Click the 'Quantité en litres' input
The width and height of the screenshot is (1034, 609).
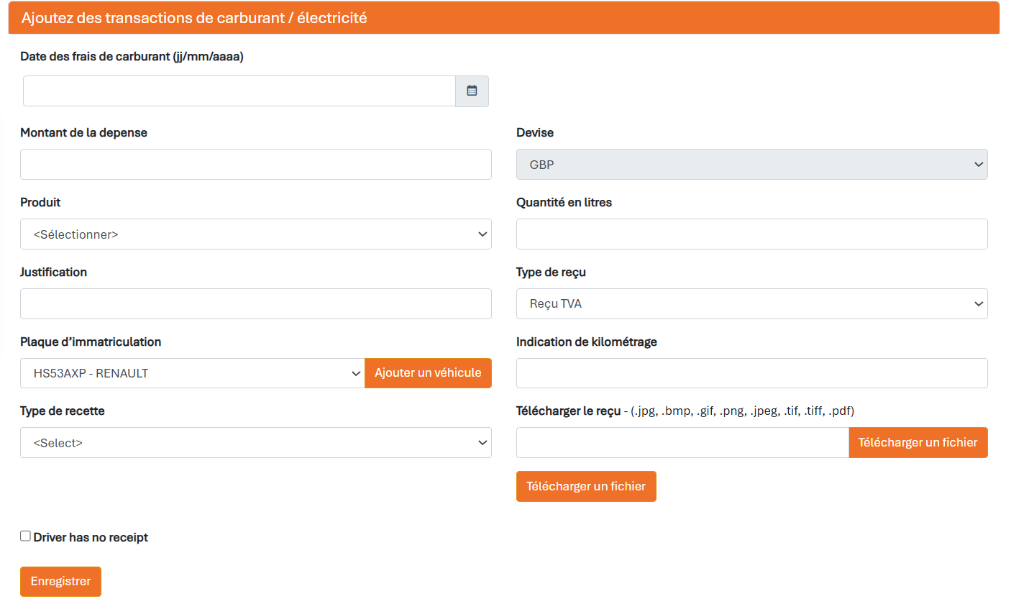click(751, 234)
